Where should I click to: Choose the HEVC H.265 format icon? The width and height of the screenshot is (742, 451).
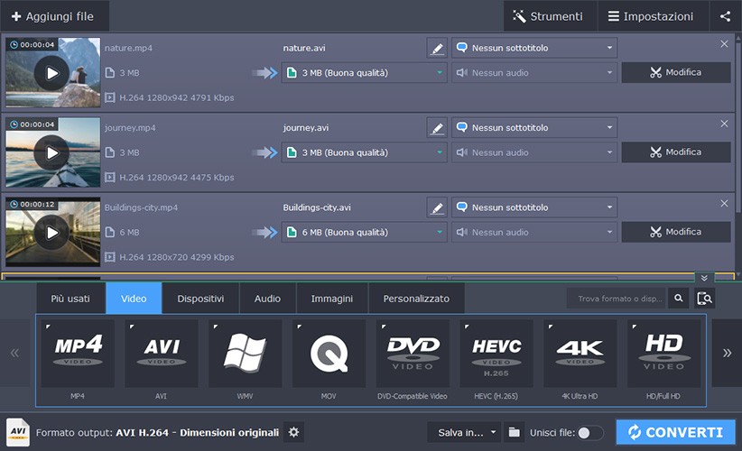coord(496,354)
